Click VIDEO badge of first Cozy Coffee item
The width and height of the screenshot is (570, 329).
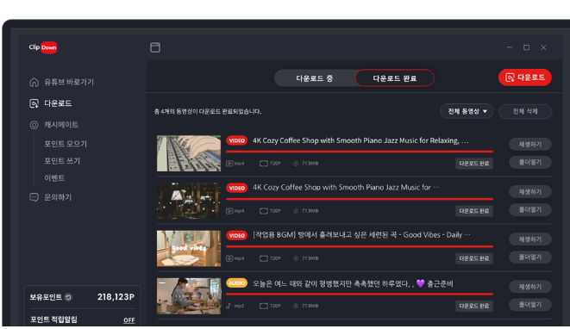tap(236, 140)
